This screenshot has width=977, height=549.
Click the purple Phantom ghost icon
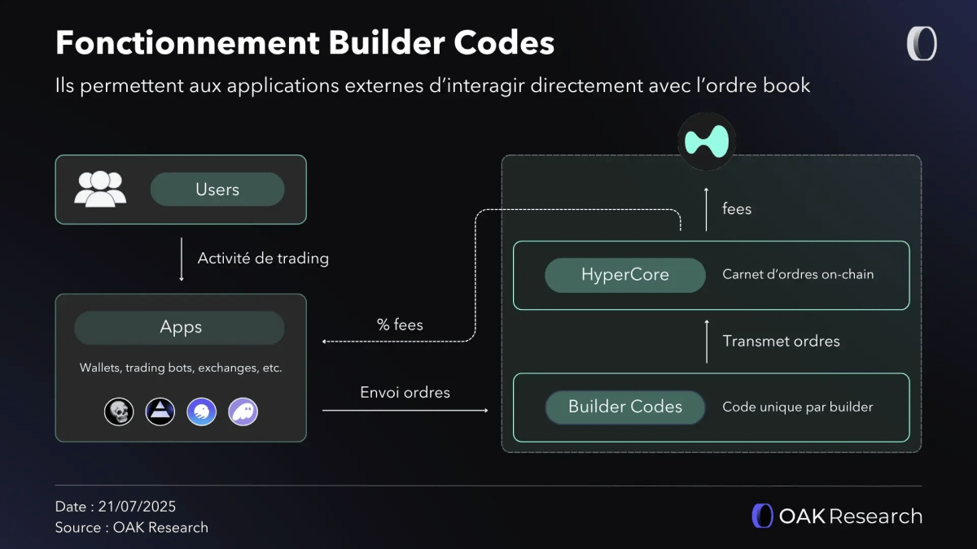(x=243, y=412)
